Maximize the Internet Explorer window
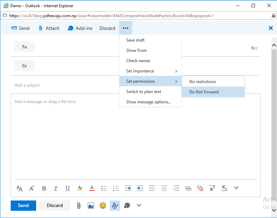277x218 pixels. [253, 5]
